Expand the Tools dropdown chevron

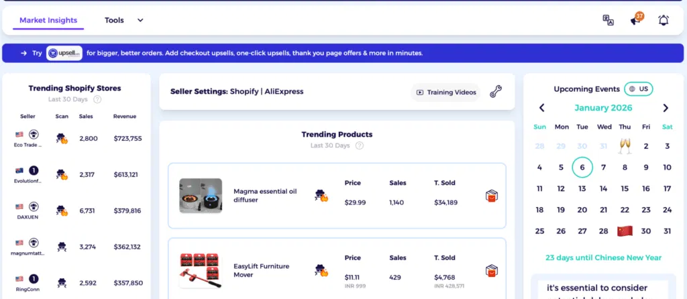tap(140, 20)
